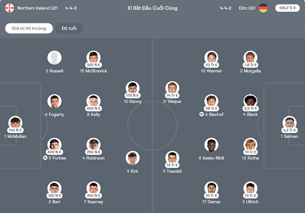Viewport: 305px width, 213px height.
Task: Click the captain badge beside Forbes
Action: coord(45,158)
